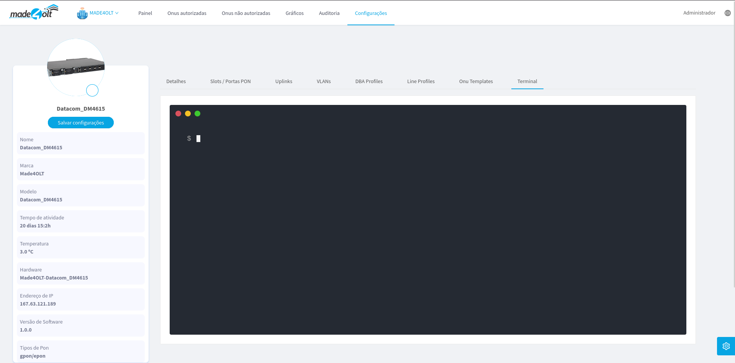
Task: Click the made4olt logo
Action: click(x=34, y=13)
